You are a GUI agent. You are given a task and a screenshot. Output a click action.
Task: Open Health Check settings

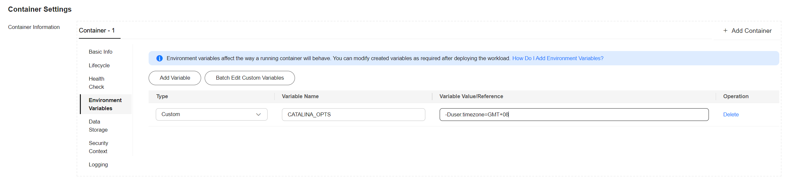click(96, 83)
